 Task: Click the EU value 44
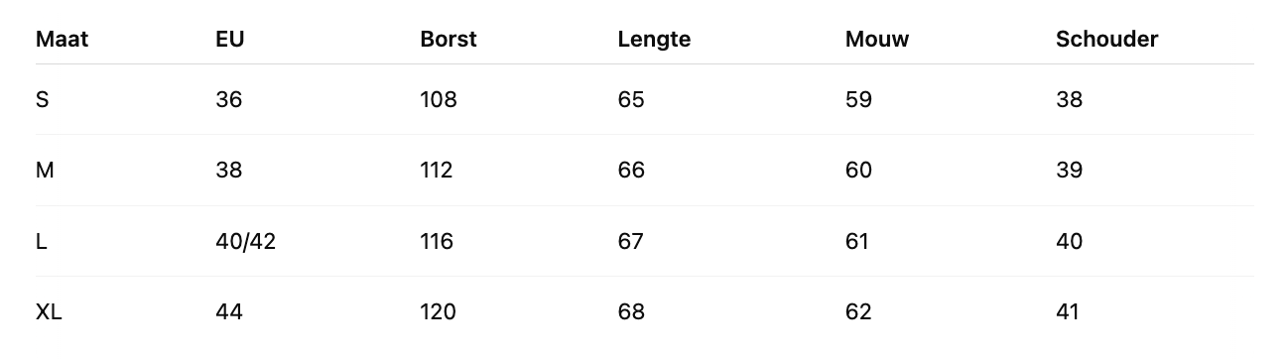tap(229, 312)
